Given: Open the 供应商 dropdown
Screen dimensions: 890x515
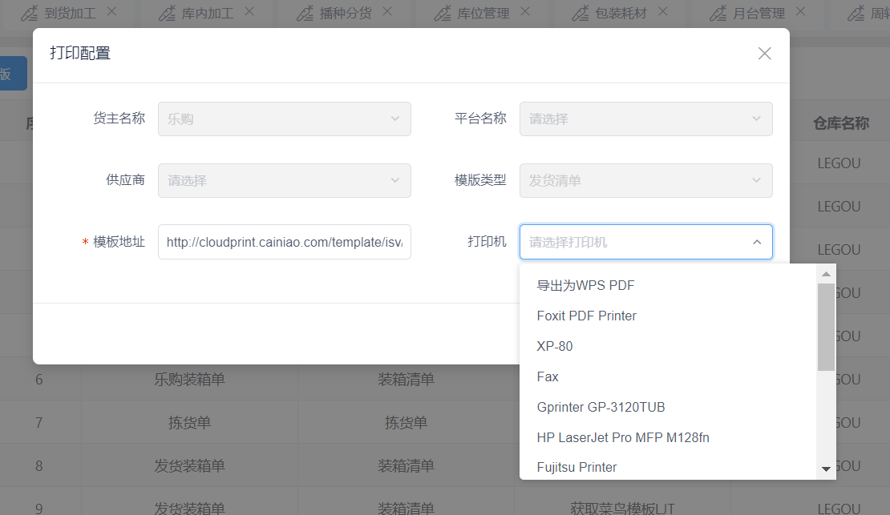Looking at the screenshot, I should pyautogui.click(x=285, y=180).
